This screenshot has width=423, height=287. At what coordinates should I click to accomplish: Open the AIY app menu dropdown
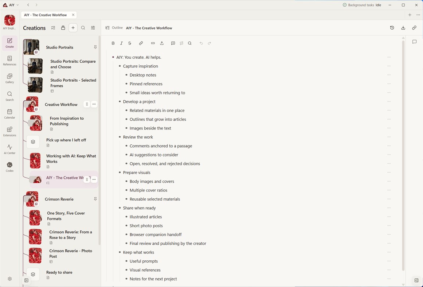pos(11,5)
